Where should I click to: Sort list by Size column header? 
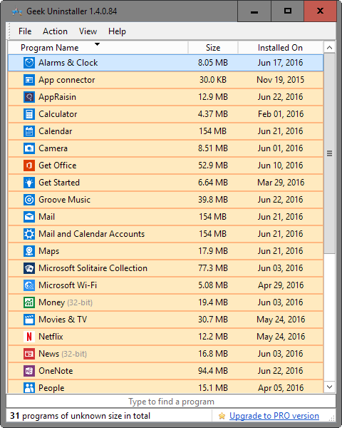213,48
